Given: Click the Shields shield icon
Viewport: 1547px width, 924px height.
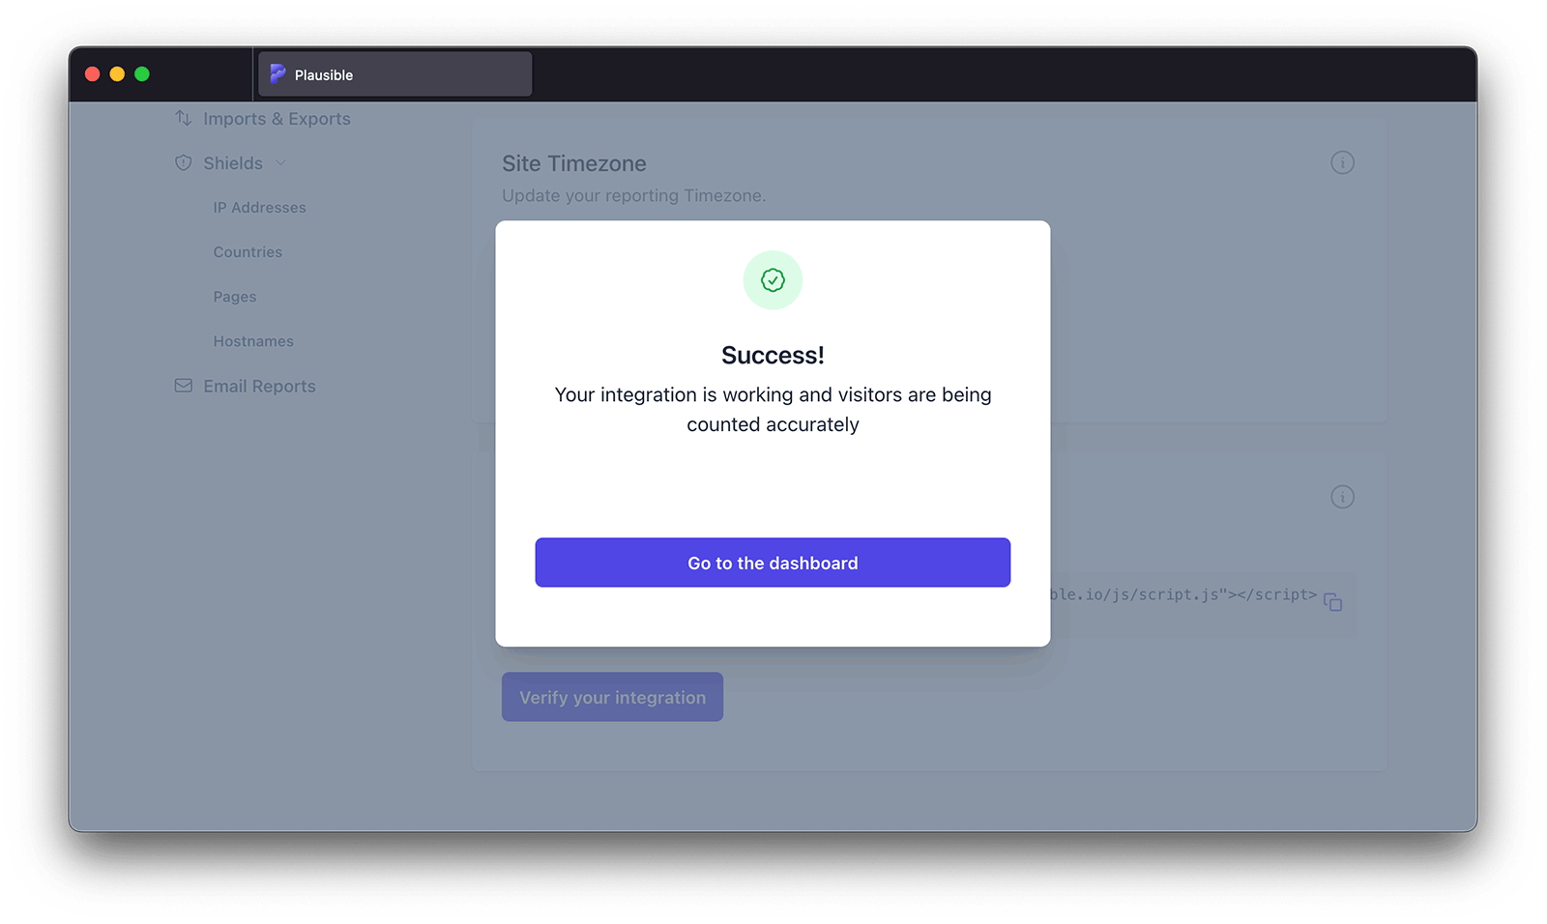Looking at the screenshot, I should pos(183,162).
